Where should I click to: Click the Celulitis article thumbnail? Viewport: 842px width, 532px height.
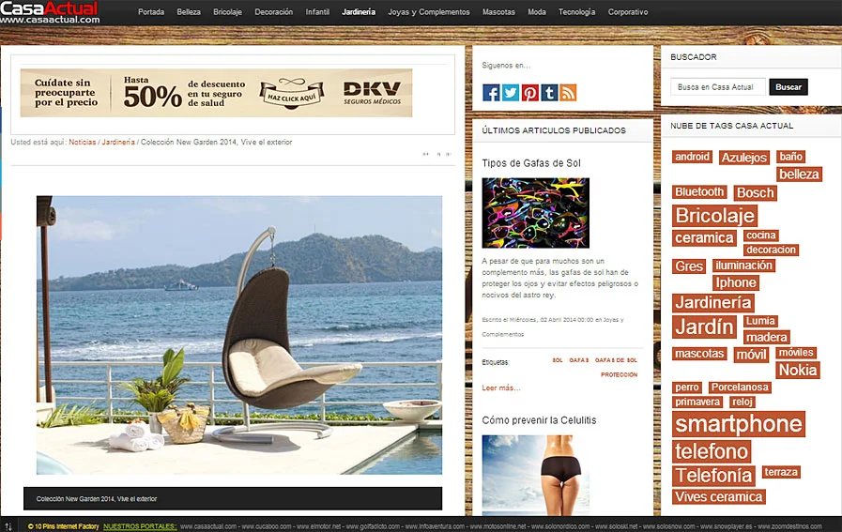535,475
